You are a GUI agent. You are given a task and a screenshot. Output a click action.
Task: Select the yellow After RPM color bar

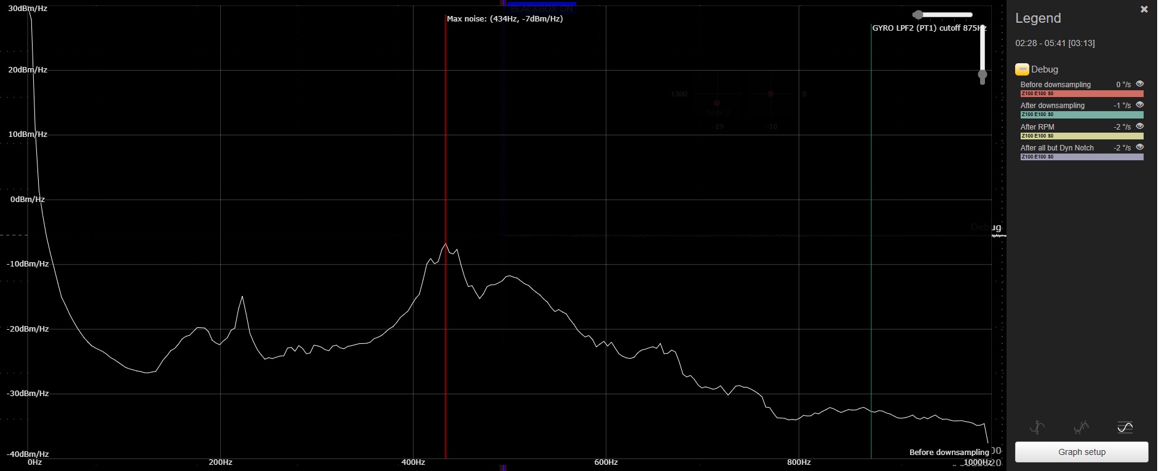click(1082, 136)
